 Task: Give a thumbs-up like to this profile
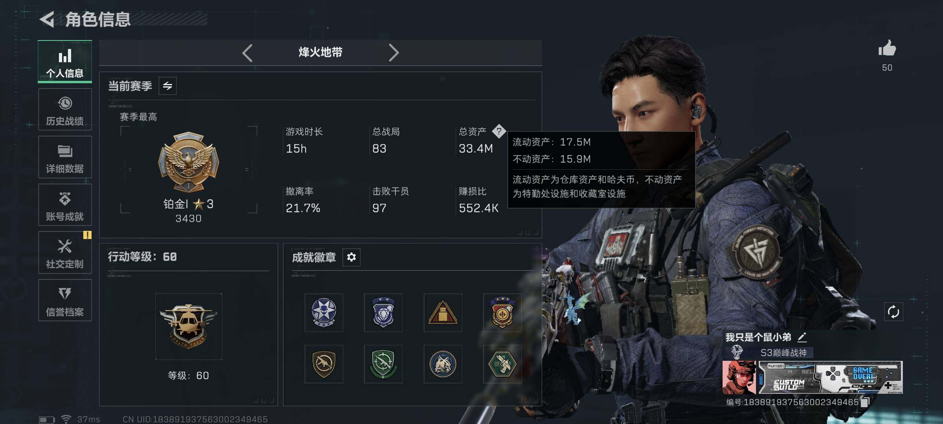(x=887, y=48)
